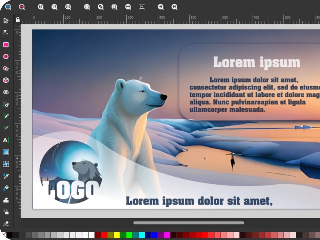320x240 pixels.
Task: Pick the lime green palette swatch
Action: pyautogui.click(x=129, y=235)
